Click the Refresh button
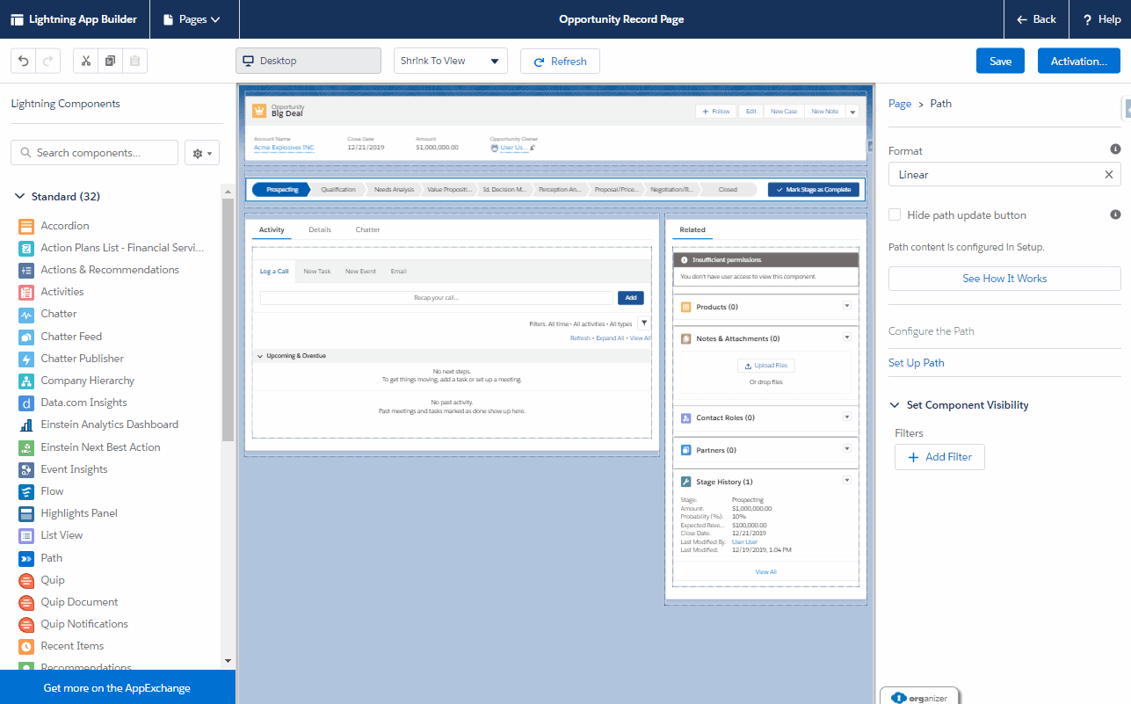This screenshot has height=704, width=1131. point(560,61)
